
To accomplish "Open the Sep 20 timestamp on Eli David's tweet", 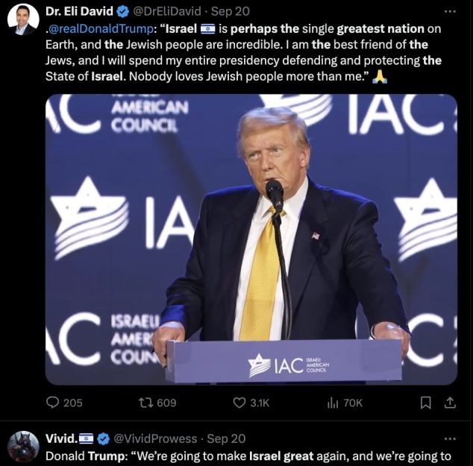I will [x=231, y=11].
